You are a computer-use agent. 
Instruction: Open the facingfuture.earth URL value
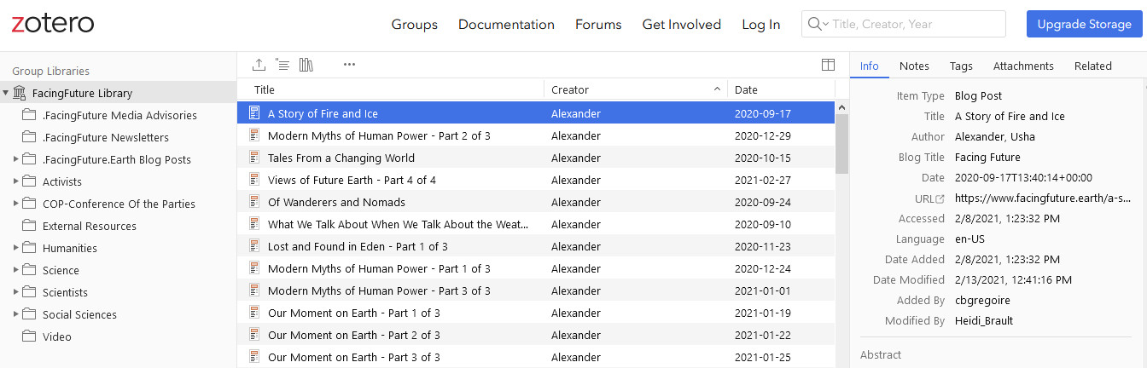click(1042, 198)
